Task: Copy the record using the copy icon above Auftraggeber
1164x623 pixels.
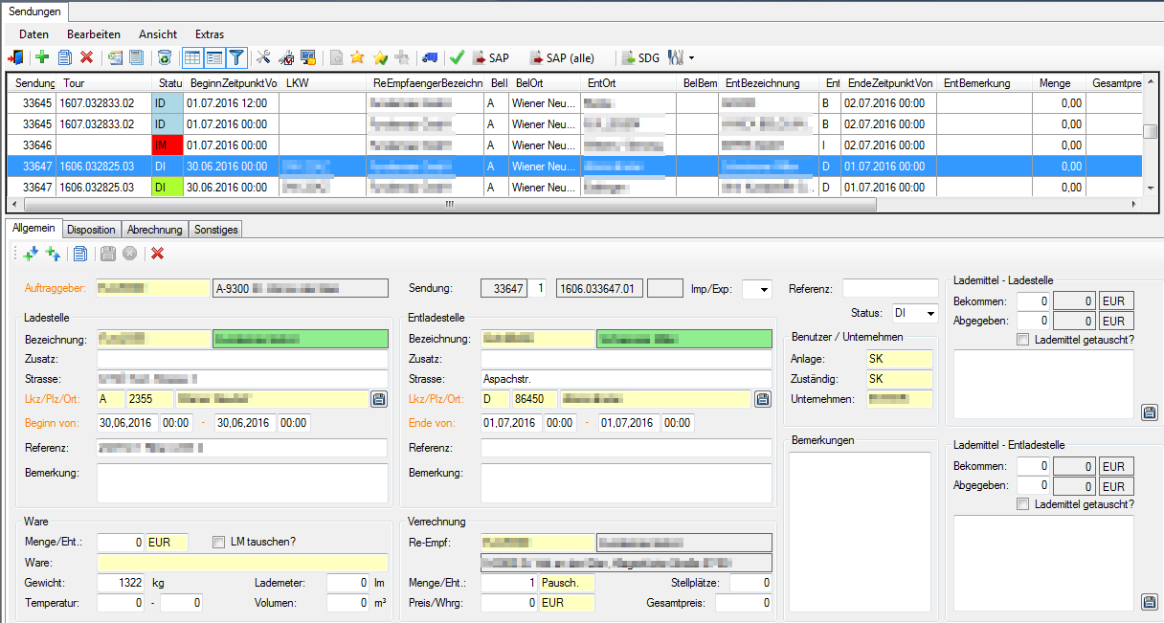Action: click(x=80, y=254)
